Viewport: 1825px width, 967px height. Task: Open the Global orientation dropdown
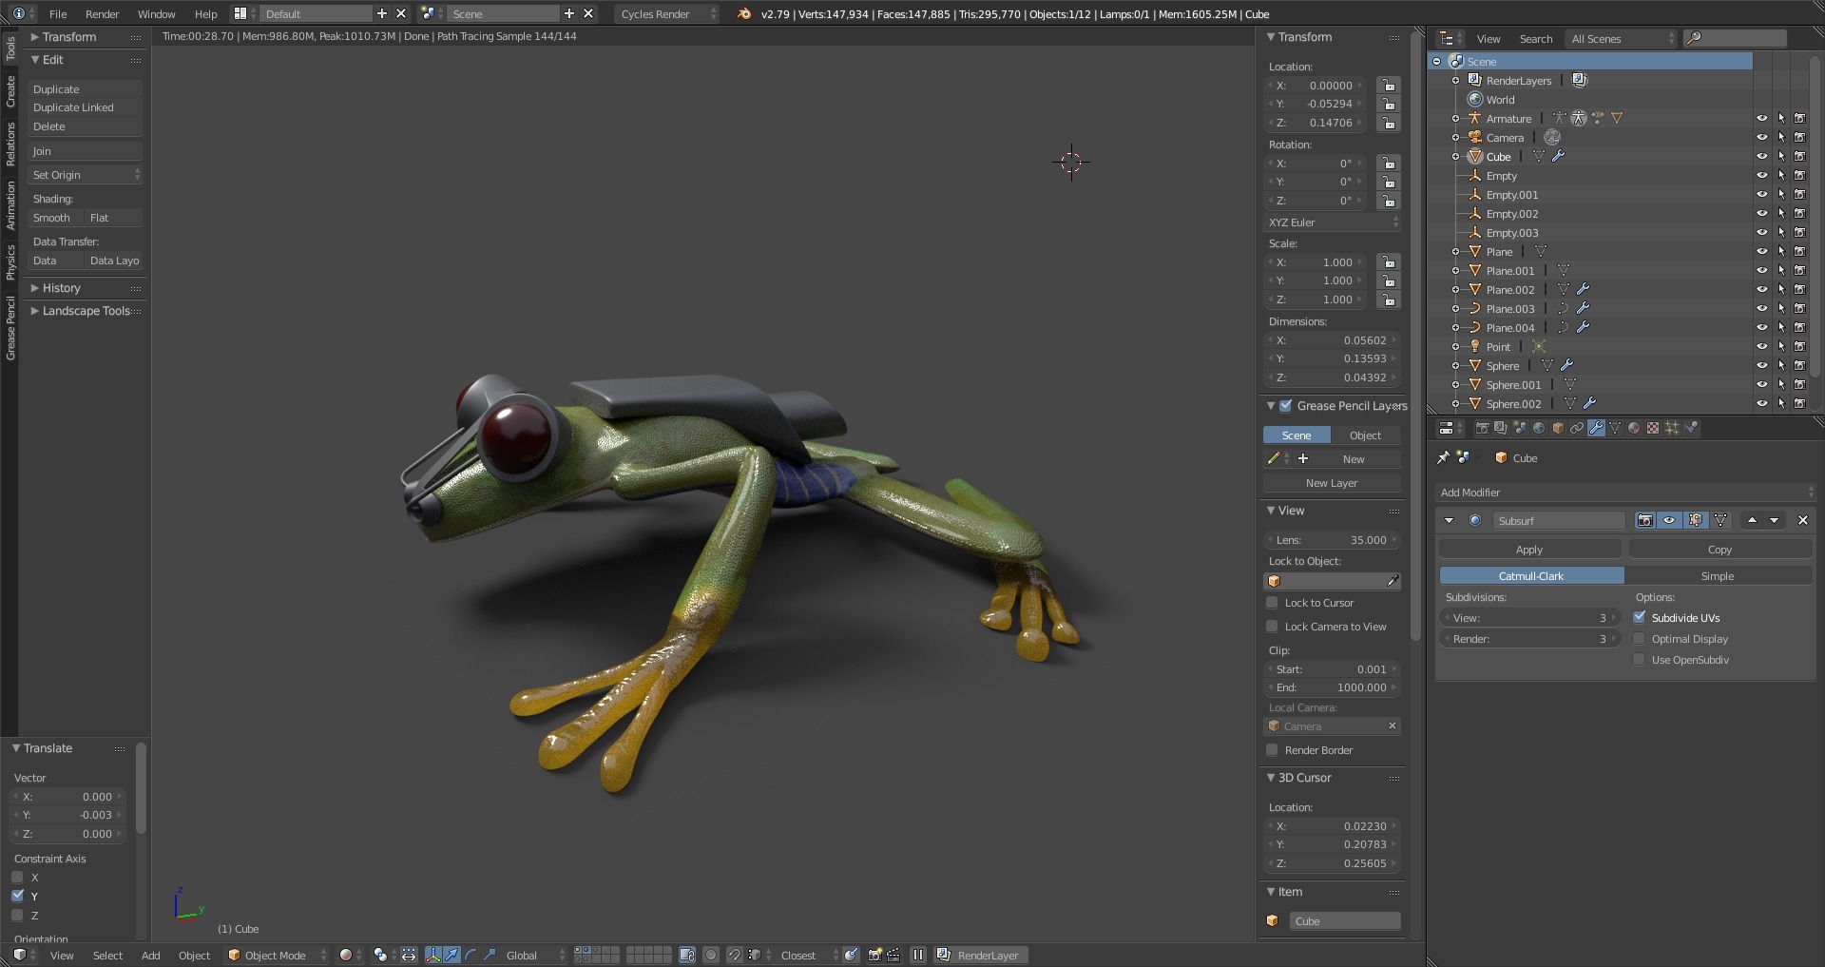534,956
